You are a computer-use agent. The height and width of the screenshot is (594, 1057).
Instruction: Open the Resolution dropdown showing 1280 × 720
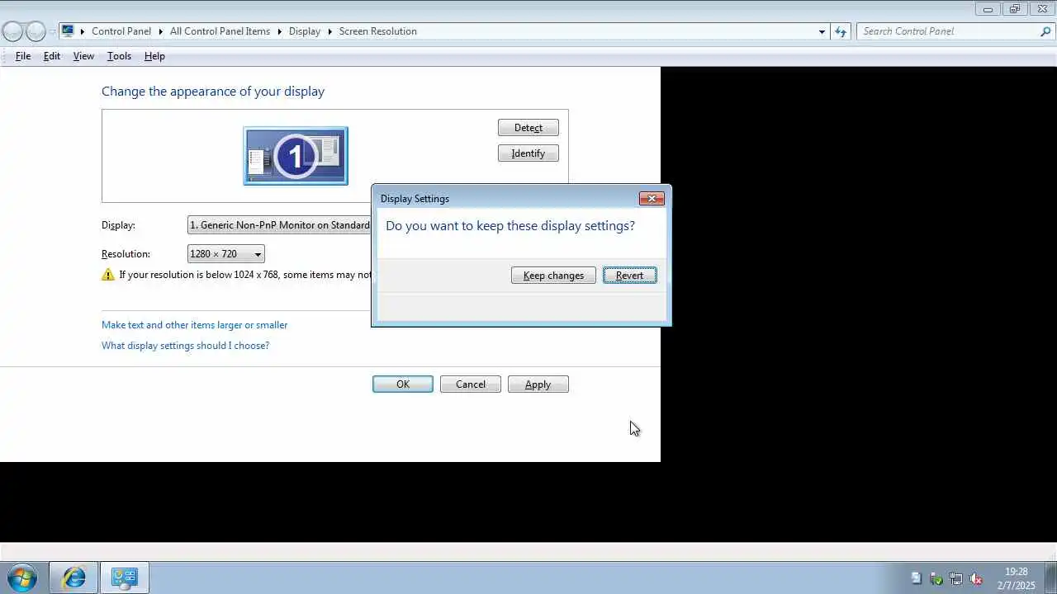(x=225, y=254)
